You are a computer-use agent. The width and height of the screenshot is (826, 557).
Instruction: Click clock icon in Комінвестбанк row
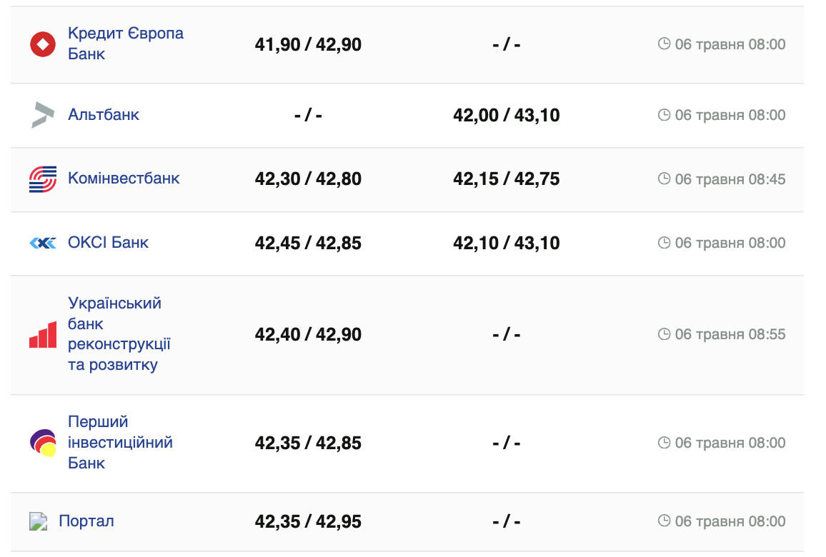coord(664,179)
